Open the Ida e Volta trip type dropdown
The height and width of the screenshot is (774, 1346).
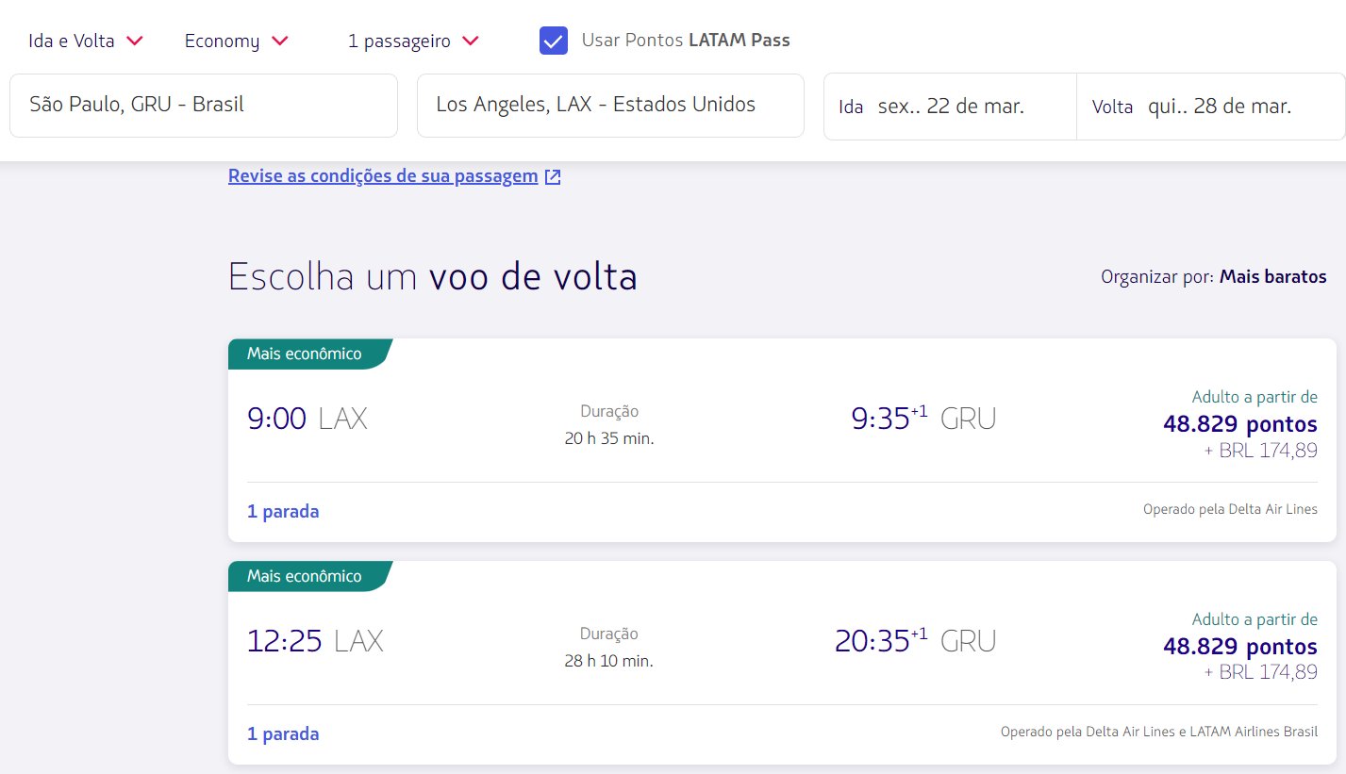[86, 41]
